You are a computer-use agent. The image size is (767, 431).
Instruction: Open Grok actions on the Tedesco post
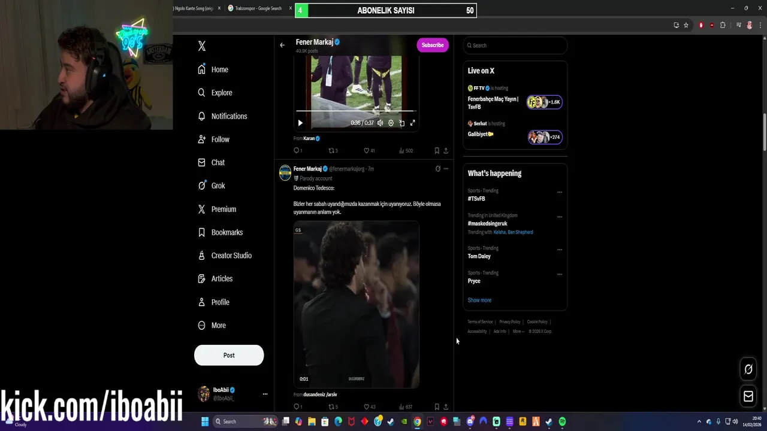tap(437, 169)
